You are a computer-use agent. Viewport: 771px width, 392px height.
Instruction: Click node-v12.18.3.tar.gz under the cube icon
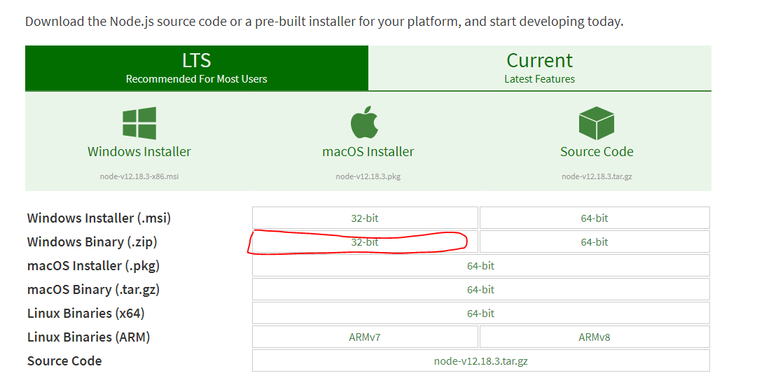pos(597,176)
